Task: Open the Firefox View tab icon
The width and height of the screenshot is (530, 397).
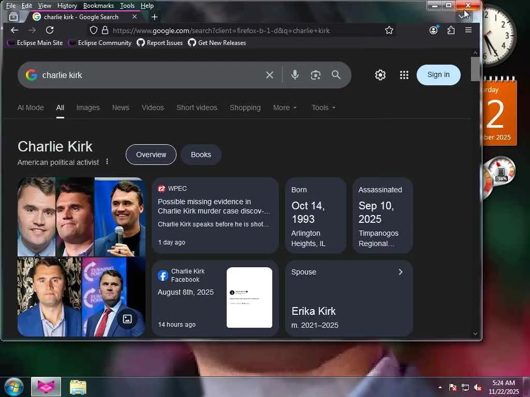Action: pos(13,17)
